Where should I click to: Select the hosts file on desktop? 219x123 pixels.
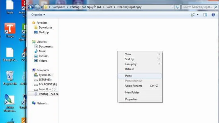[10, 7]
